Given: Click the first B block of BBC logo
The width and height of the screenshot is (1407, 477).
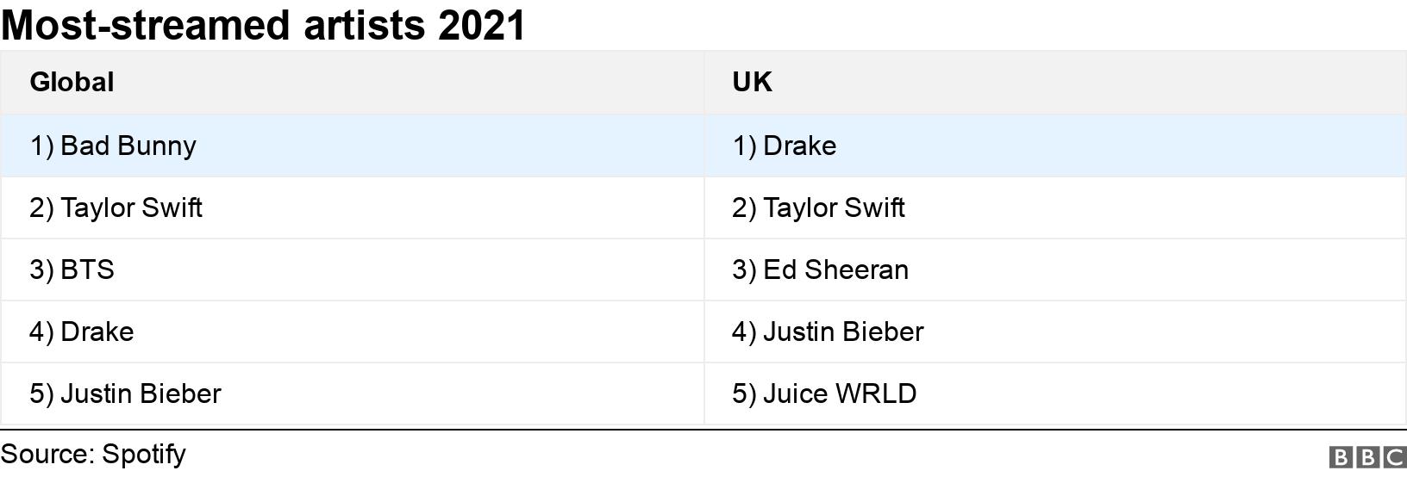Looking at the screenshot, I should pos(1341,456).
